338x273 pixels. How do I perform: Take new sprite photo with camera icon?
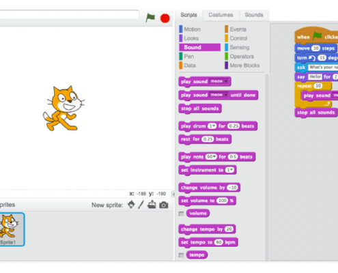pos(164,205)
